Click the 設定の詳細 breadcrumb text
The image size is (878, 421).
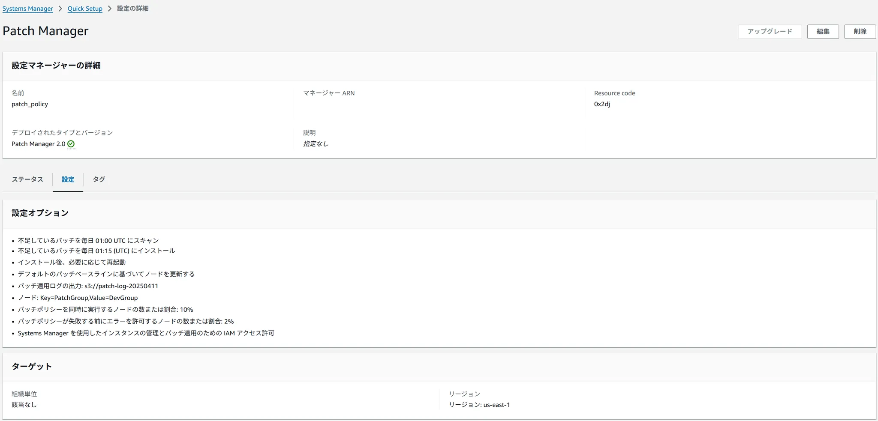(133, 9)
